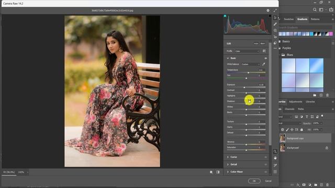Open Photoshop search magnifier

(x=315, y=9)
